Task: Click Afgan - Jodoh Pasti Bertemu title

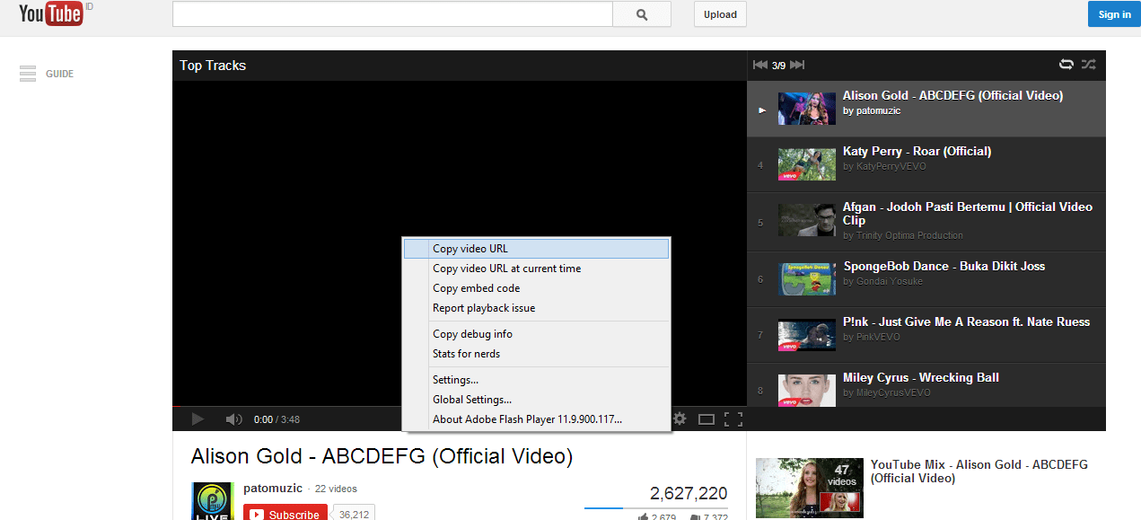Action: 968,213
